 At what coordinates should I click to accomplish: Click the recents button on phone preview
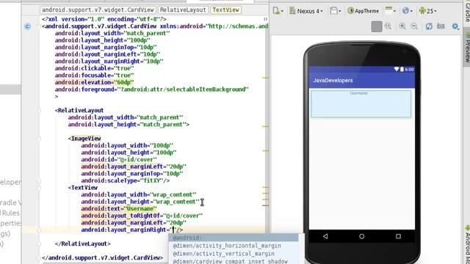[x=398, y=236]
